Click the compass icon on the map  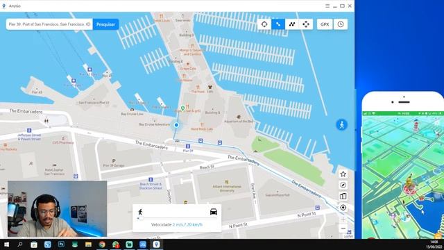(x=343, y=185)
